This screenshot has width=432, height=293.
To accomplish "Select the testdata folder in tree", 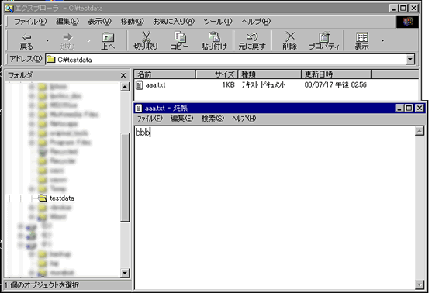I will tap(62, 198).
